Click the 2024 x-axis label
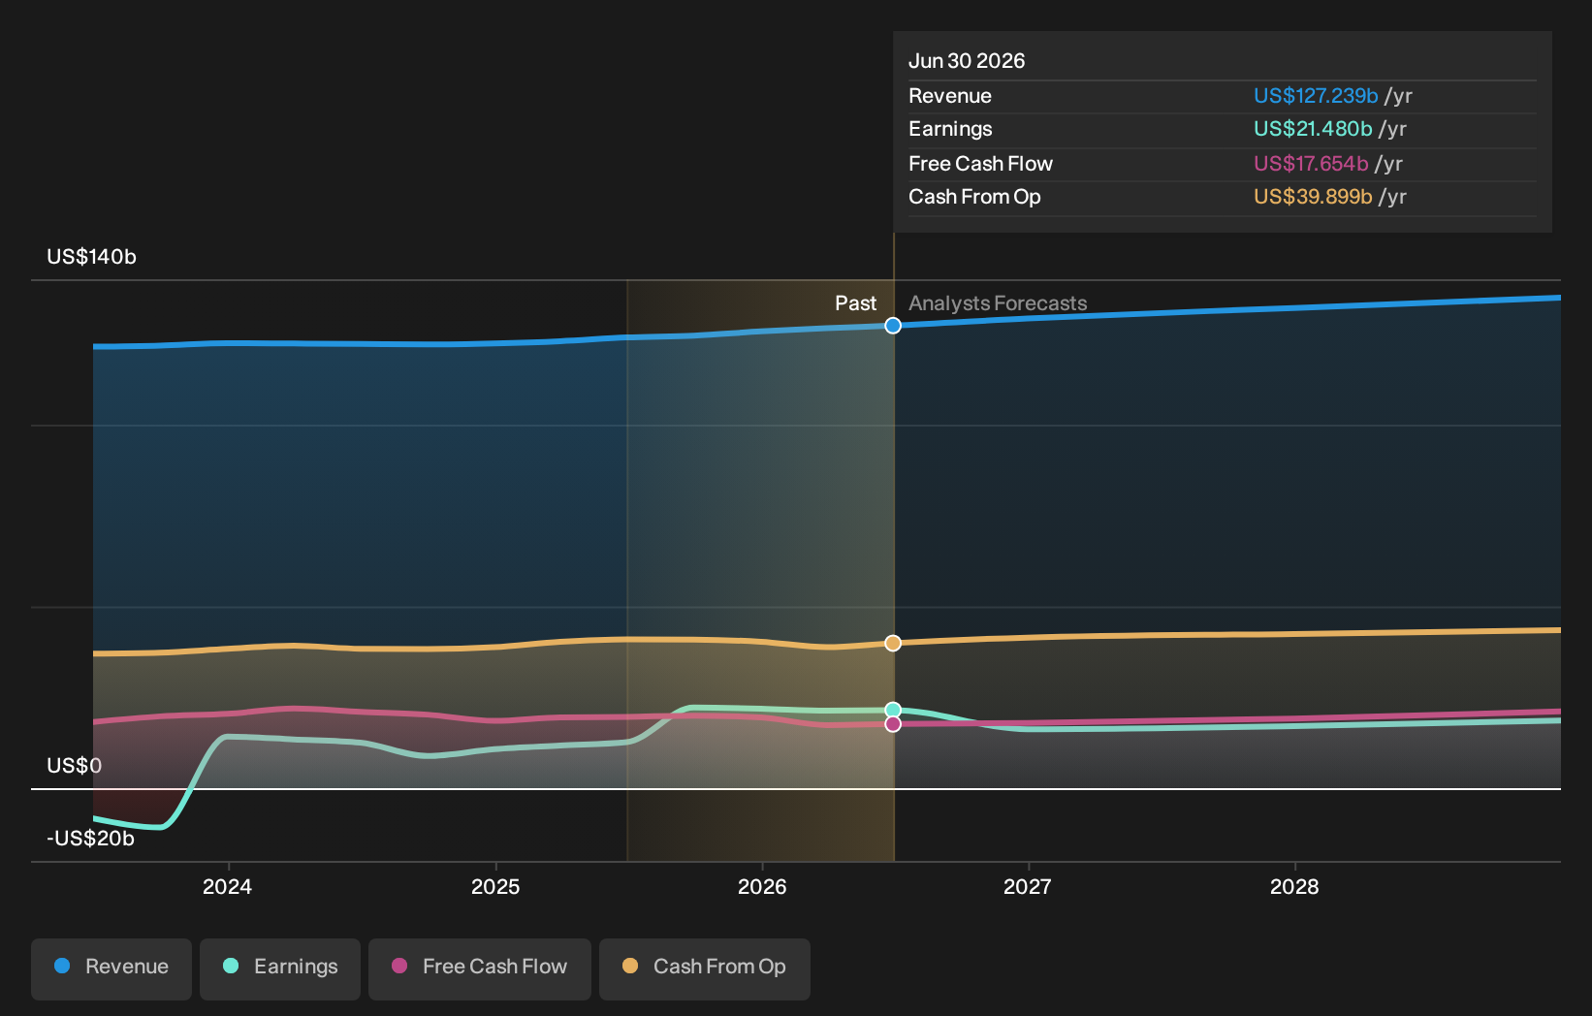 227,887
